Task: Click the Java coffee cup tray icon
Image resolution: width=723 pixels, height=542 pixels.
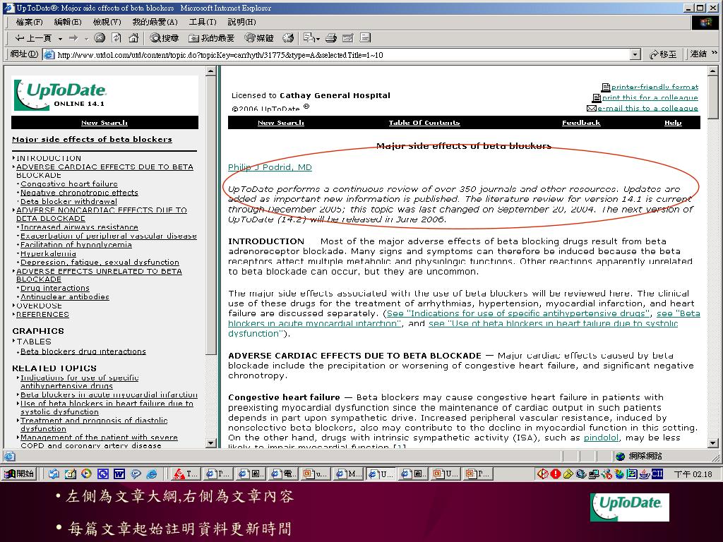Action: [x=645, y=474]
